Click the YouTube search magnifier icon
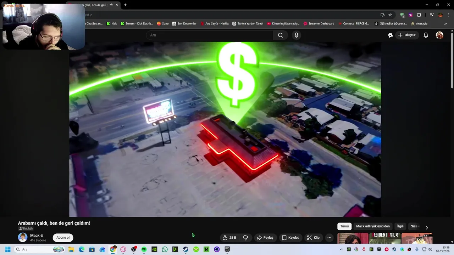454x255 pixels. (x=280, y=35)
